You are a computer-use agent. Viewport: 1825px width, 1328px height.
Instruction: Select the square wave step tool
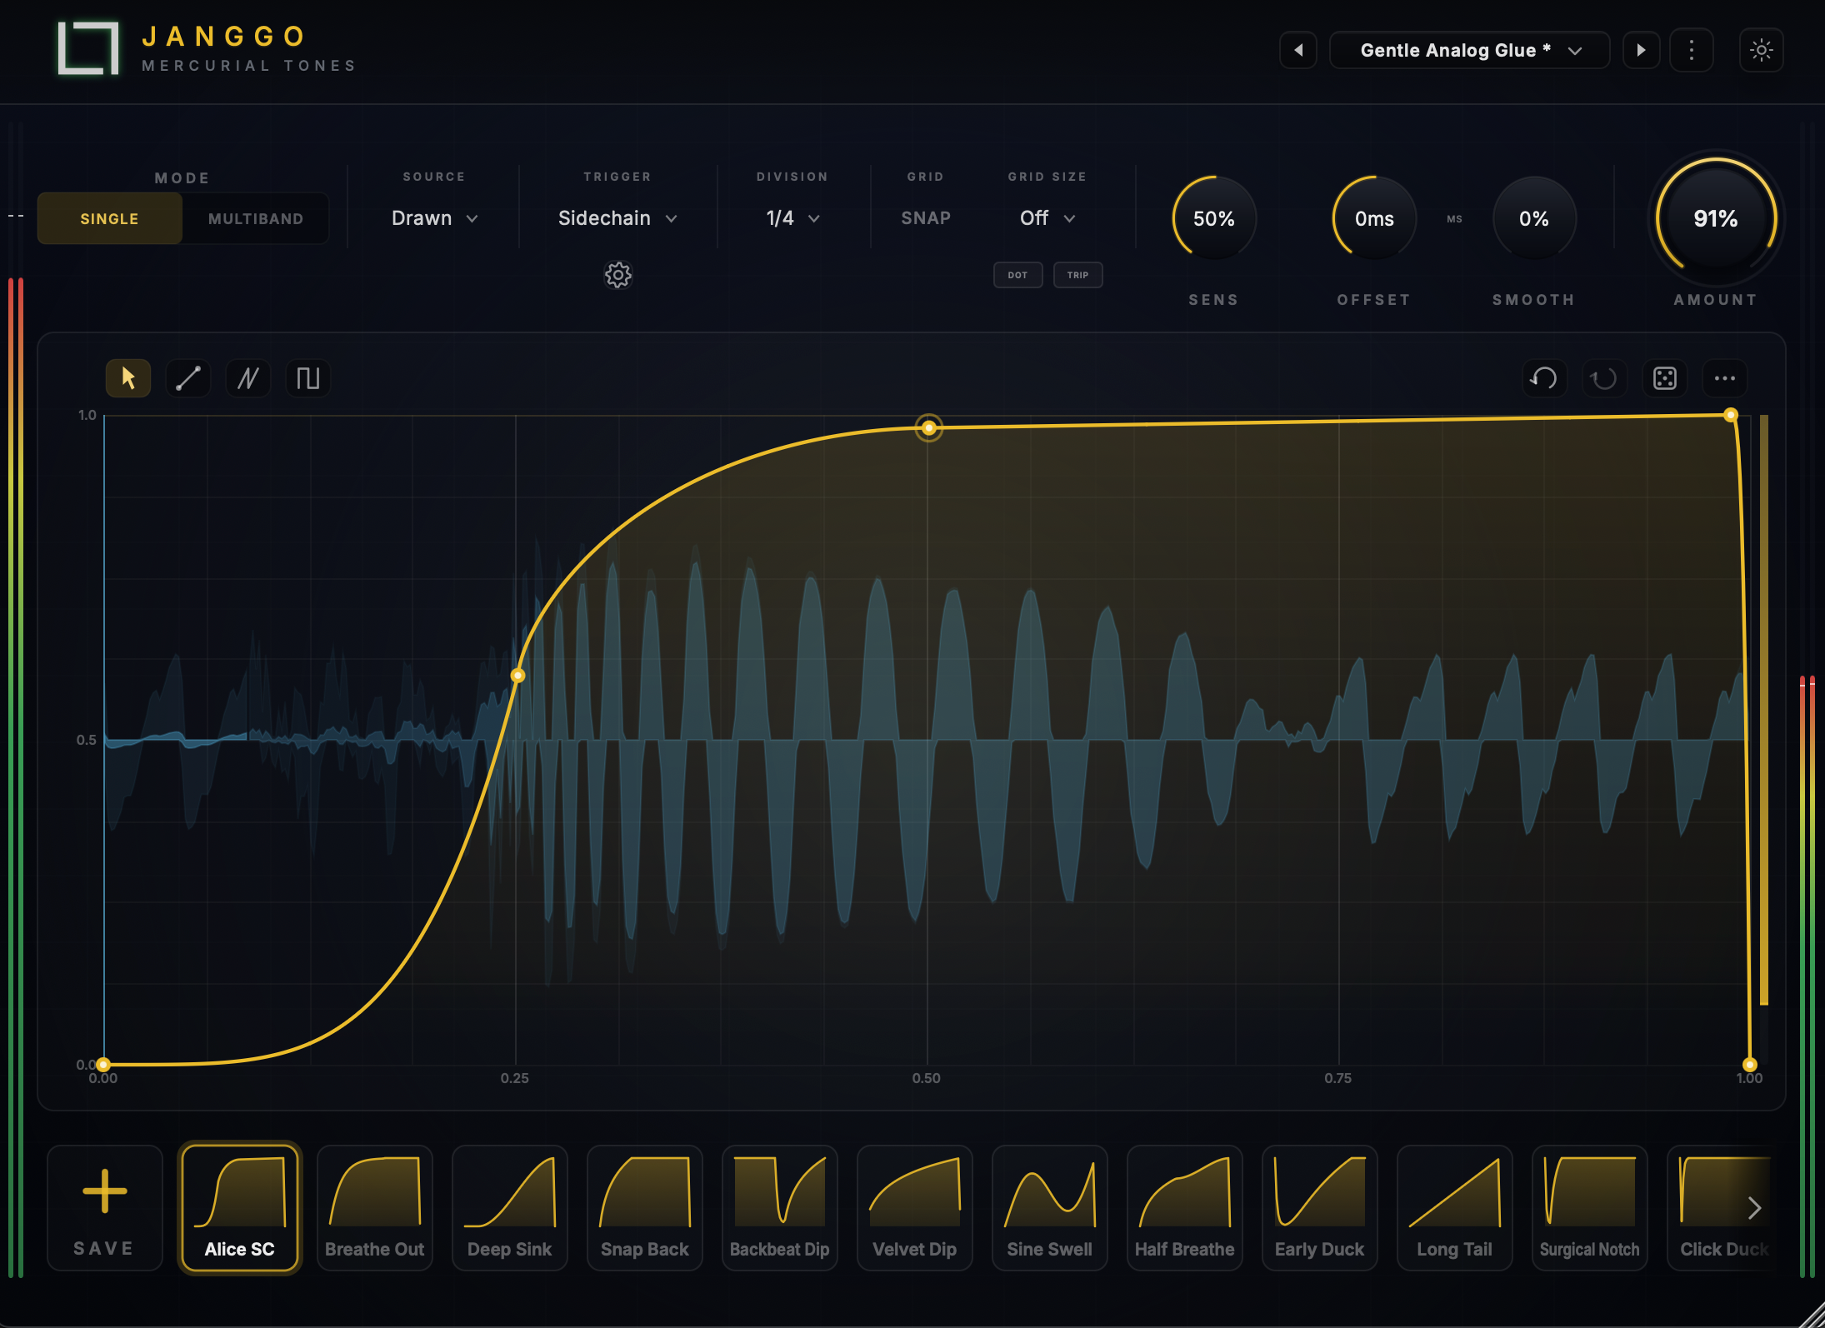pos(308,378)
